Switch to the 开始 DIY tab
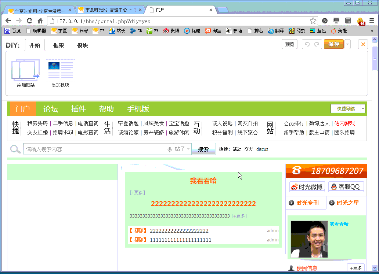The width and height of the screenshot is (379, 274). click(35, 45)
